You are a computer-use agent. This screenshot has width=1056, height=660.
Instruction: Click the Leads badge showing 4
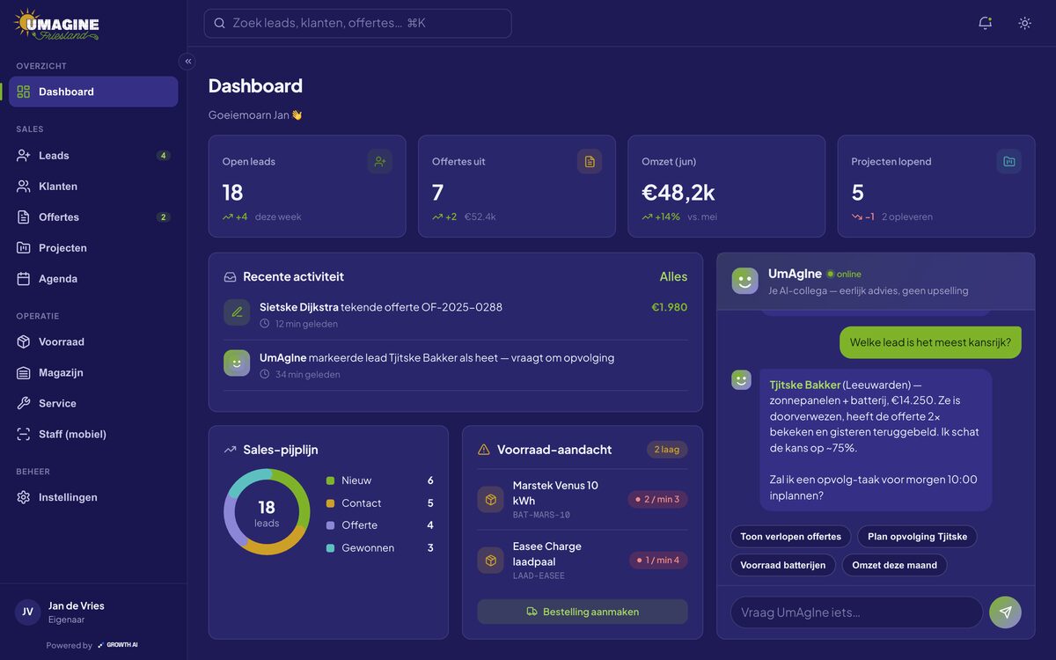[163, 155]
